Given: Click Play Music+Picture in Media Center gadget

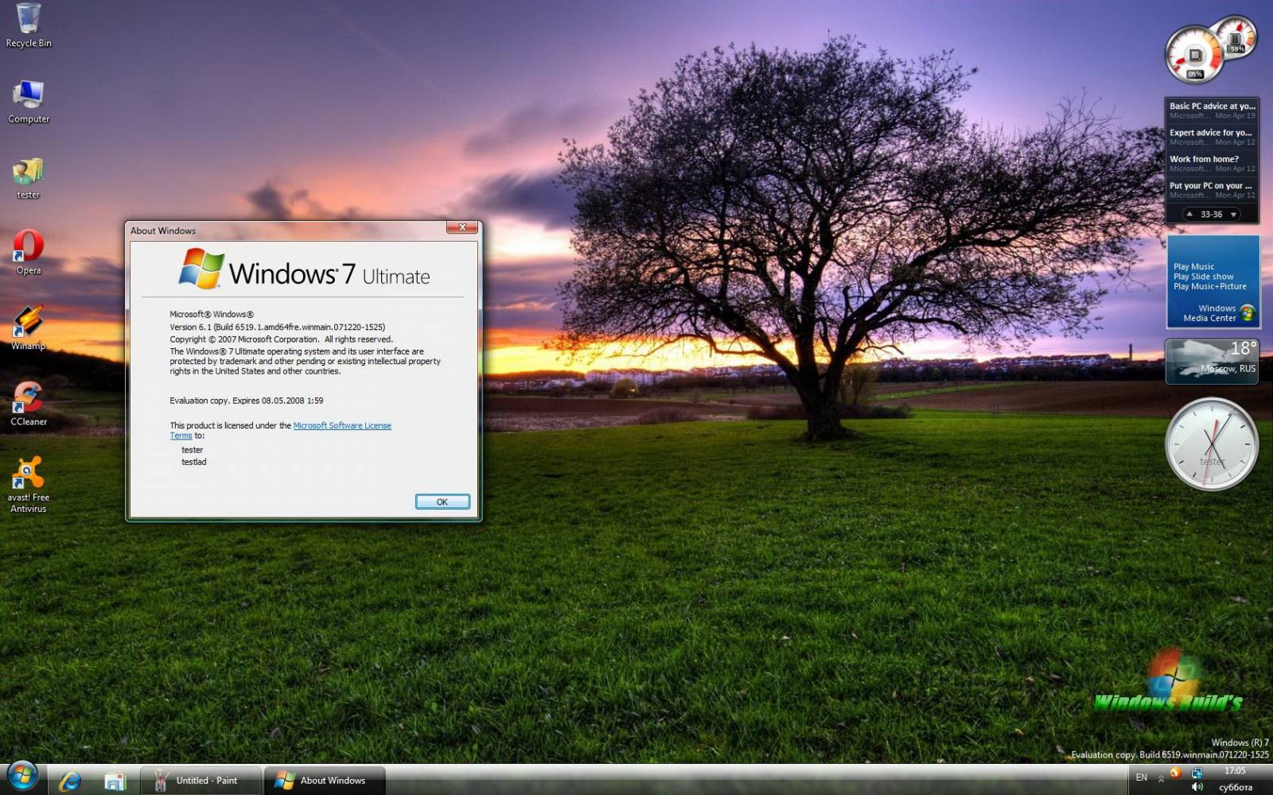Looking at the screenshot, I should pos(1209,286).
